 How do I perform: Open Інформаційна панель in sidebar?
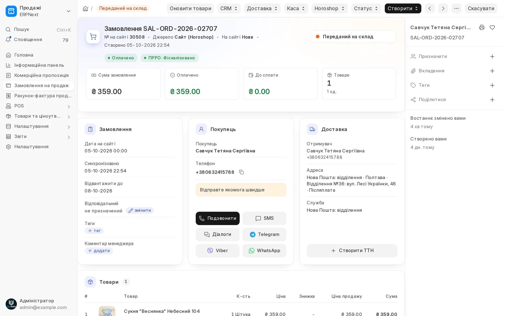point(38,65)
